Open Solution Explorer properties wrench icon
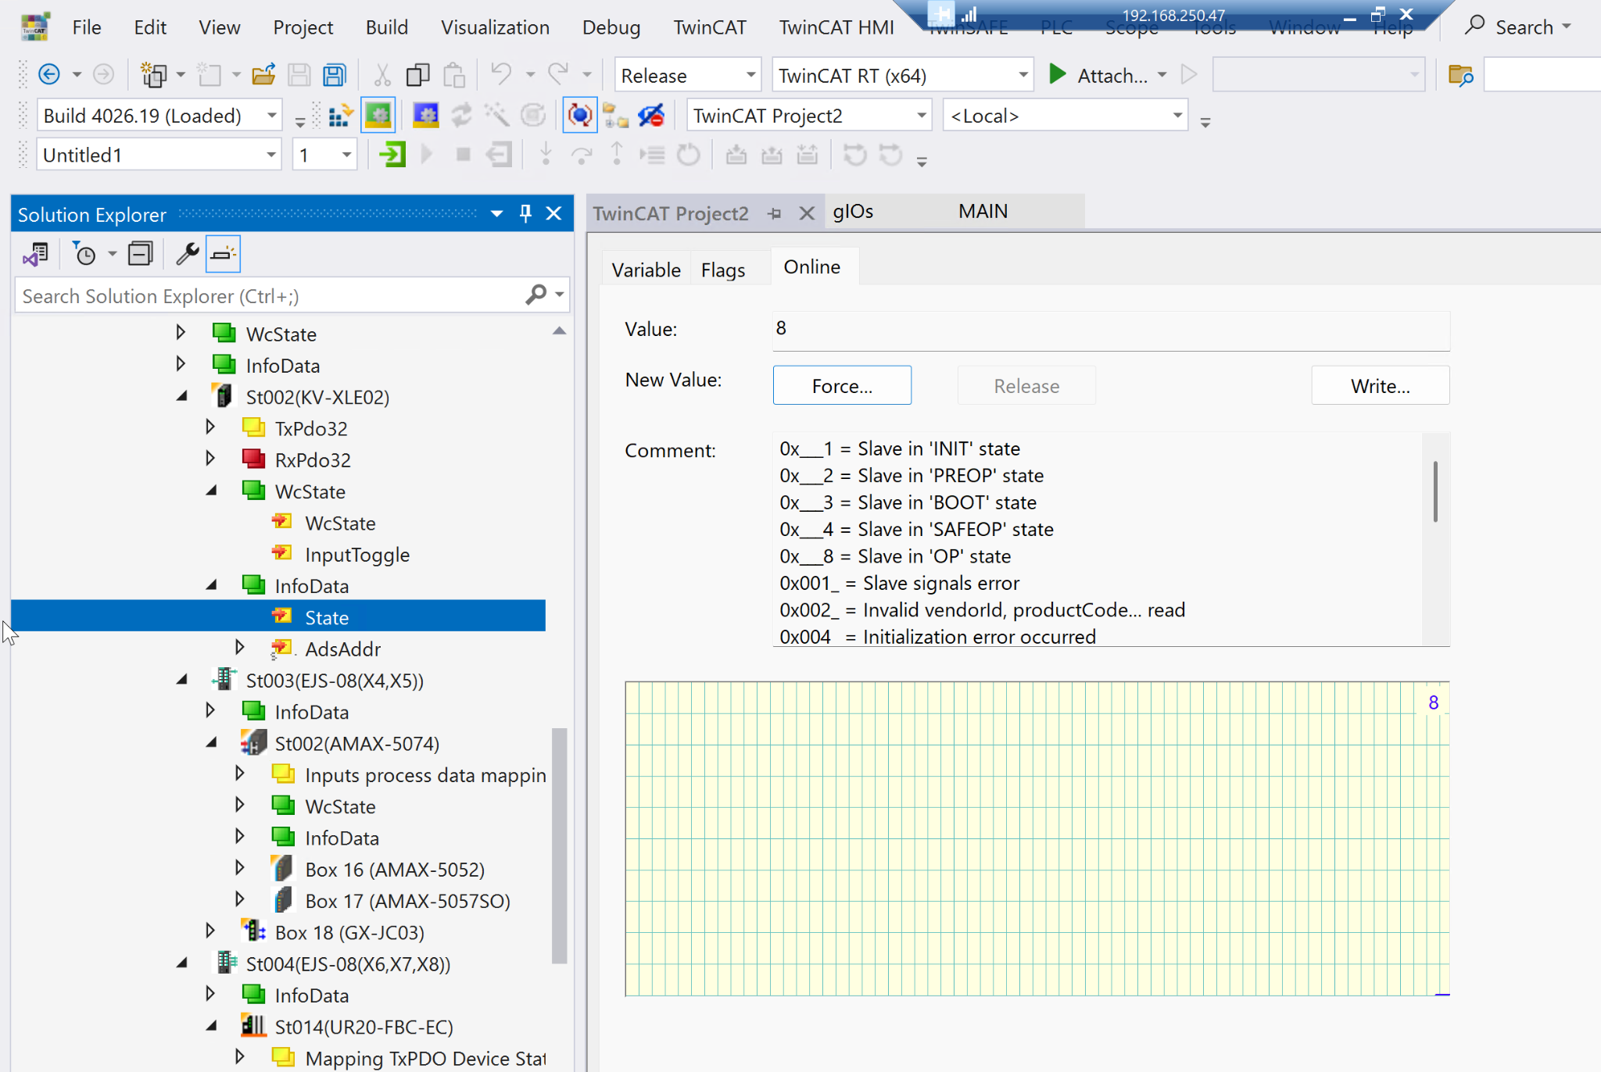Image resolution: width=1601 pixels, height=1072 pixels. [187, 254]
